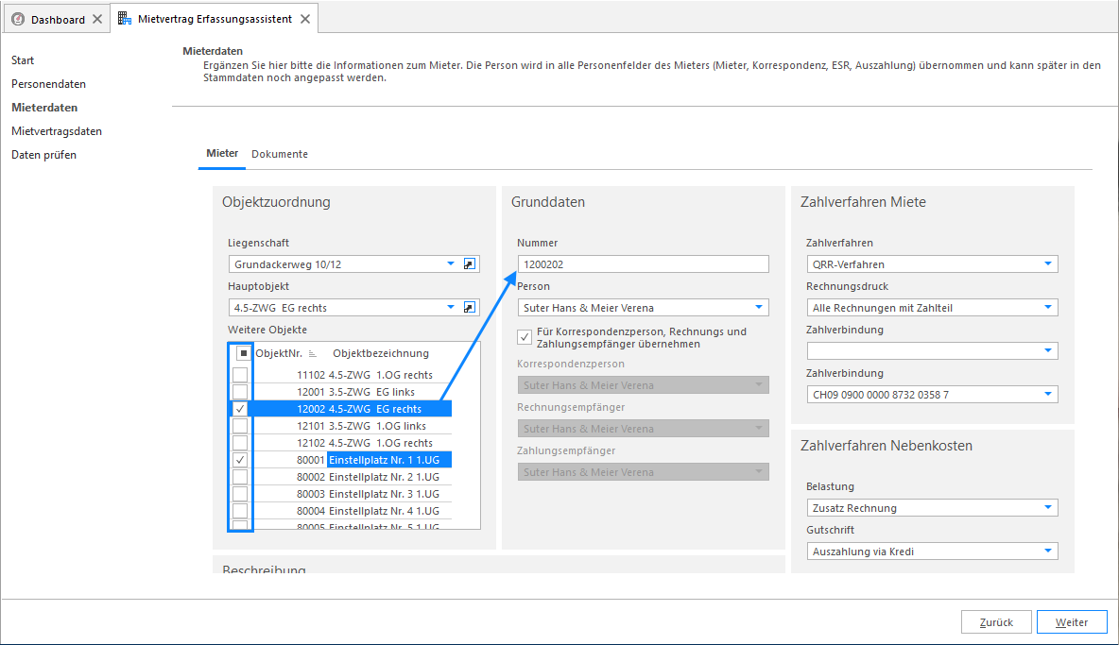Viewport: 1119px width, 645px height.
Task: Check object 12102 4.5-ZWG 1.OG rechts
Action: [240, 443]
